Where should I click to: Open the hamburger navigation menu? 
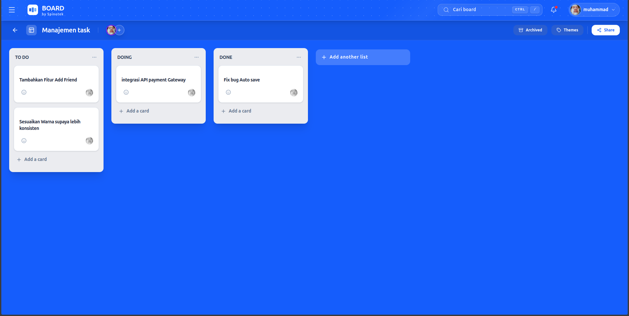(x=12, y=10)
